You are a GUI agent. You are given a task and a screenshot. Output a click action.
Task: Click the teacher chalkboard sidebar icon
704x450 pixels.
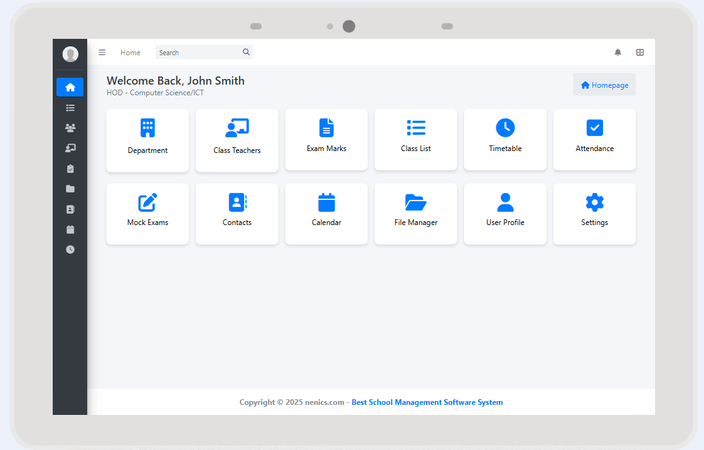point(70,148)
